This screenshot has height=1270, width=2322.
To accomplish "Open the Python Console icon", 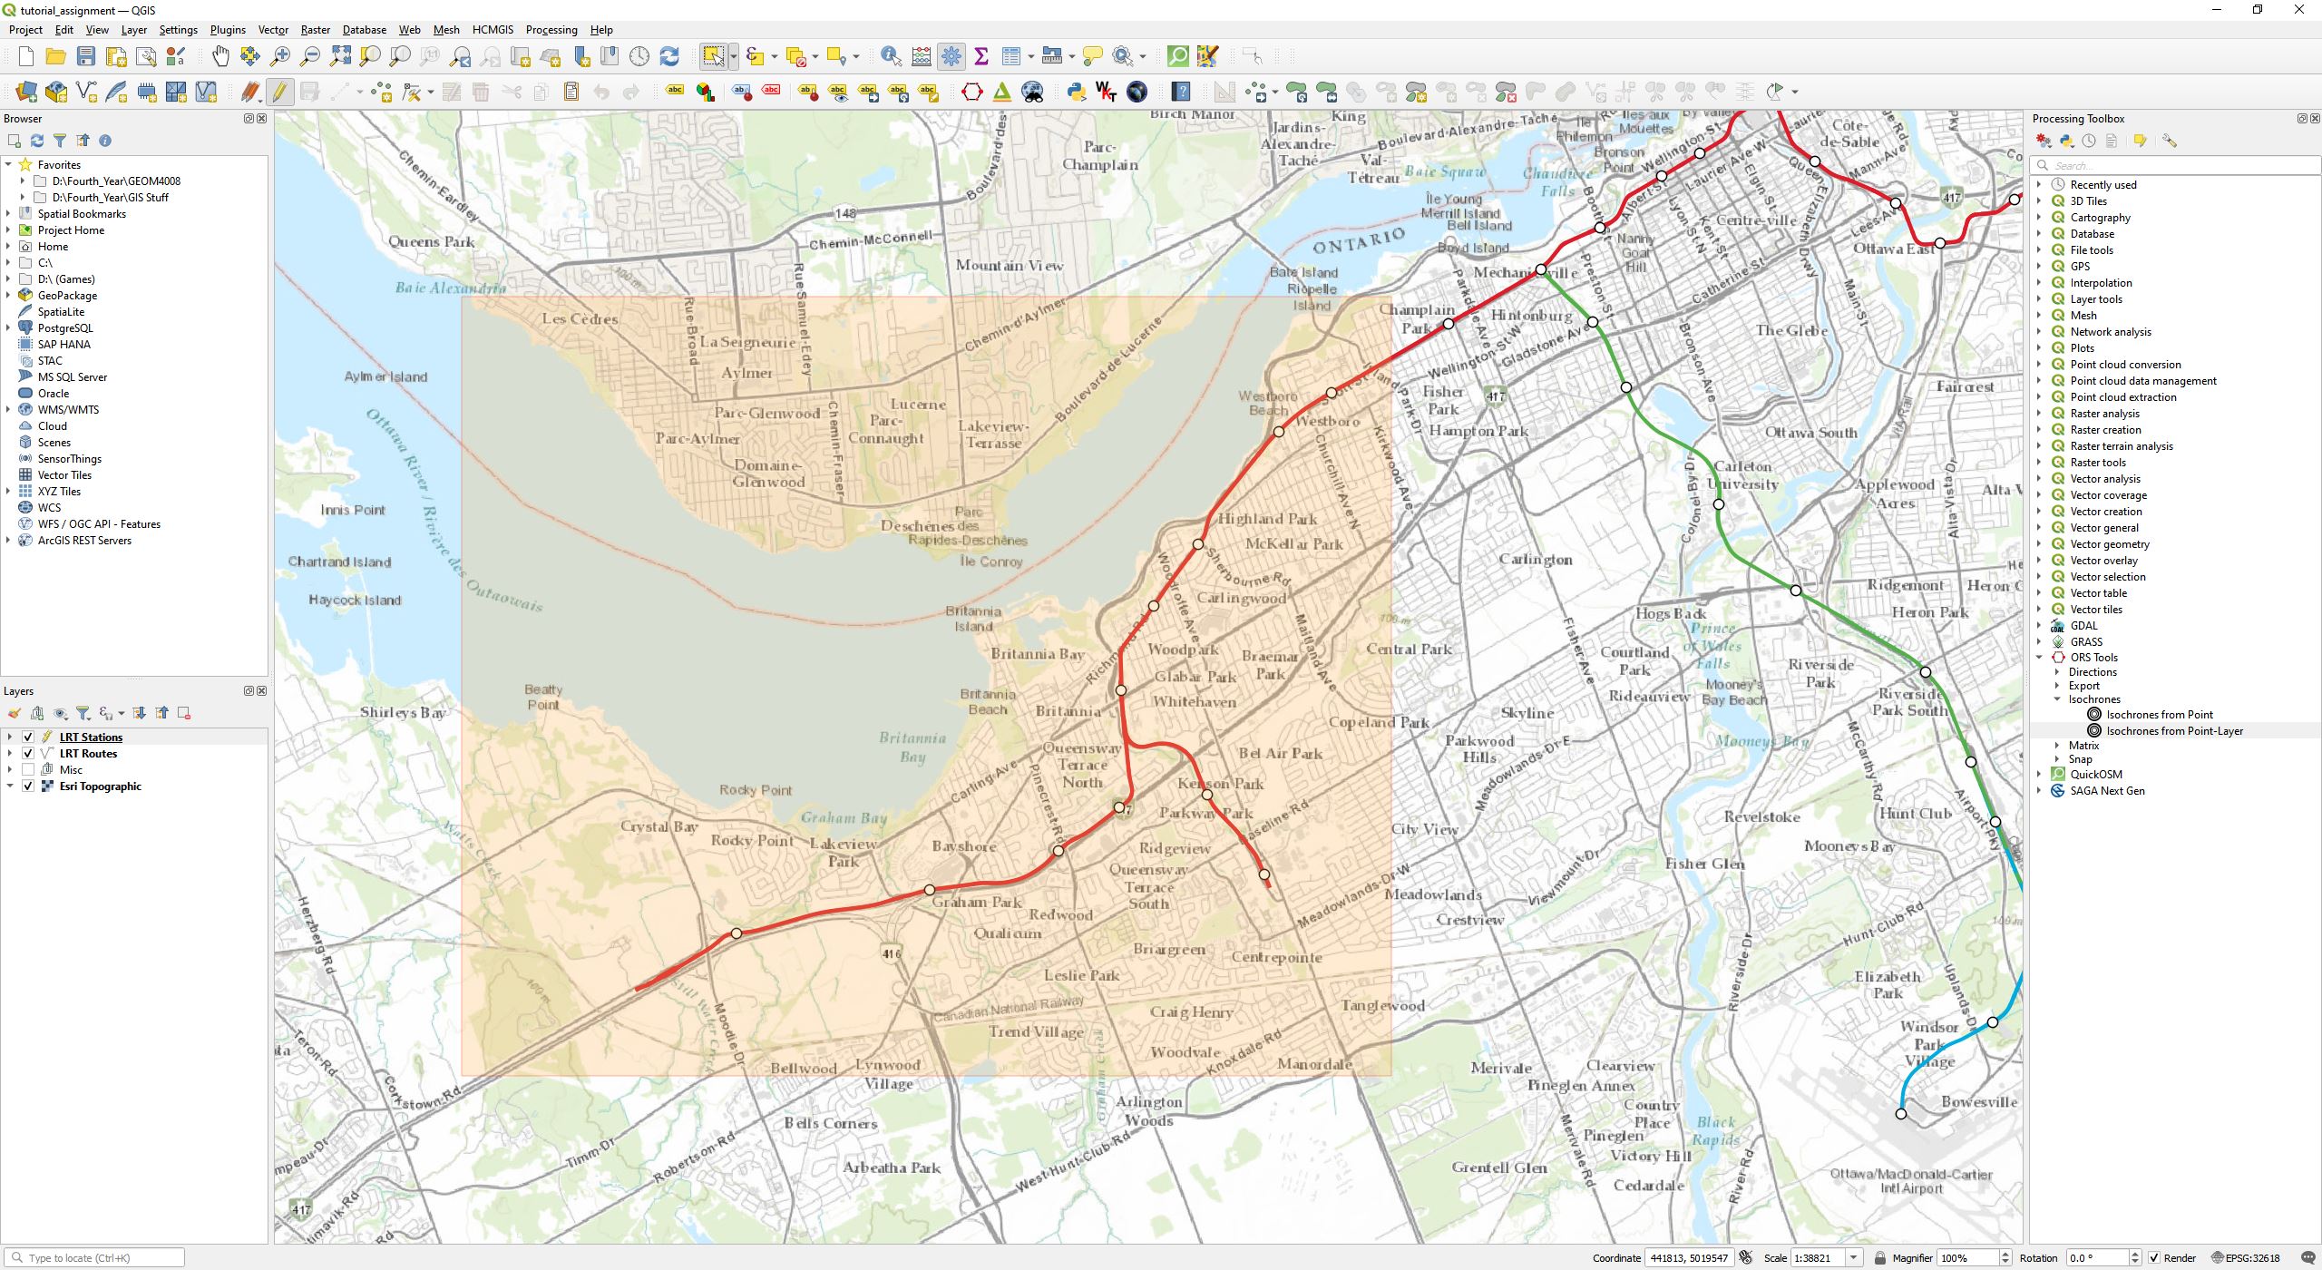I will tap(1076, 92).
